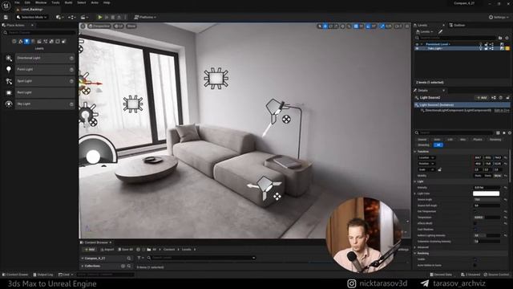Click the Details panel search field
The width and height of the screenshot is (513, 289).
pyautogui.click(x=454, y=132)
